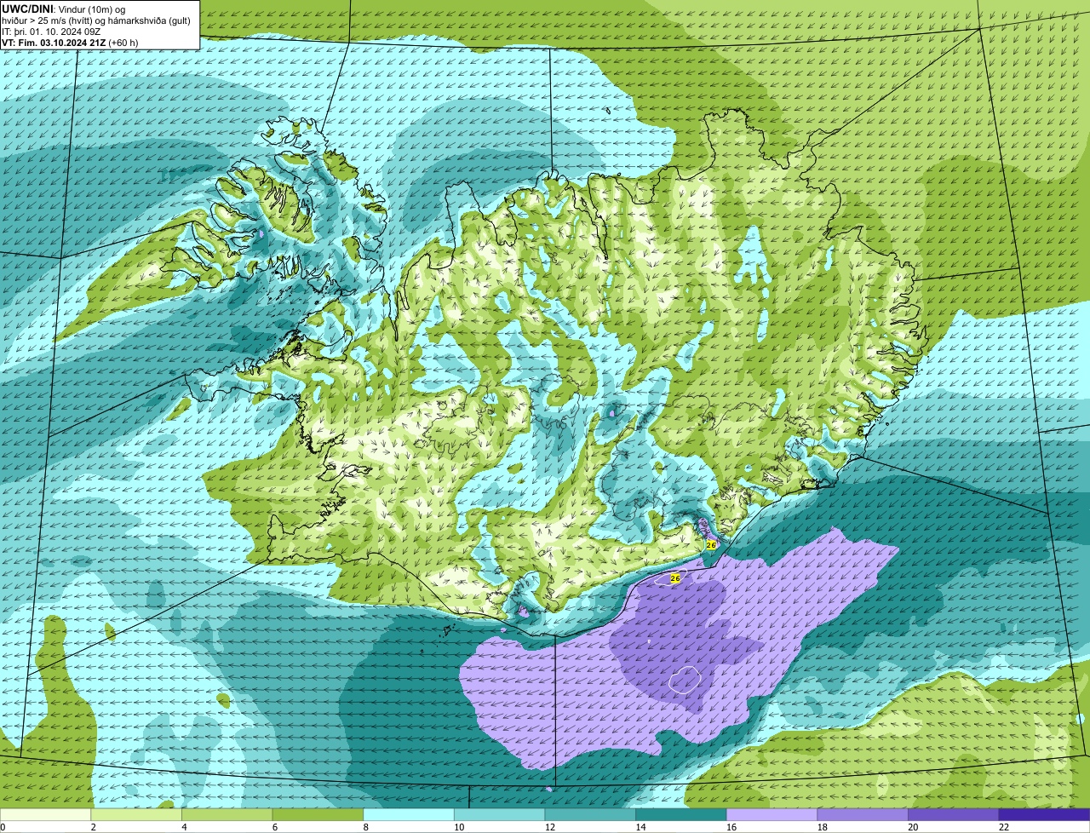Click the scale value "2" on the legend
Viewport: 1090px width, 833px height.
(93, 827)
